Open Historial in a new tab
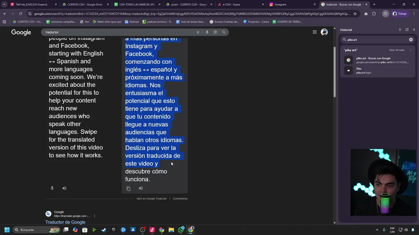 (407, 30)
